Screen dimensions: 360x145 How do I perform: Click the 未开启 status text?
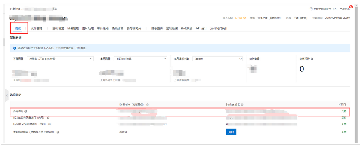click(x=123, y=132)
